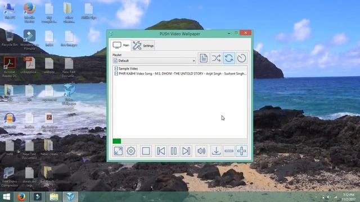Image resolution: width=360 pixels, height=202 pixels.
Task: Select the Mozilla Firefox desktop shortcut
Action: (29, 12)
